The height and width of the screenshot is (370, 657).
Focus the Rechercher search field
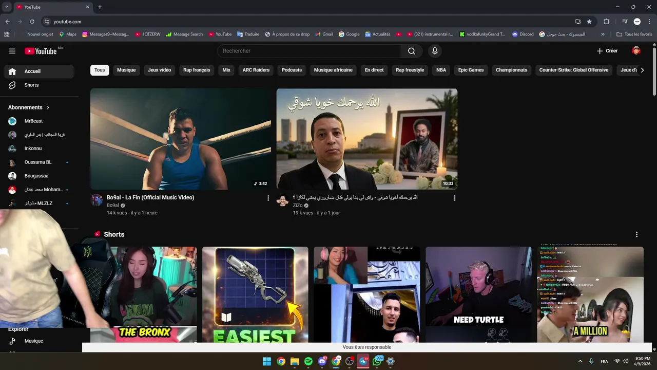[310, 51]
